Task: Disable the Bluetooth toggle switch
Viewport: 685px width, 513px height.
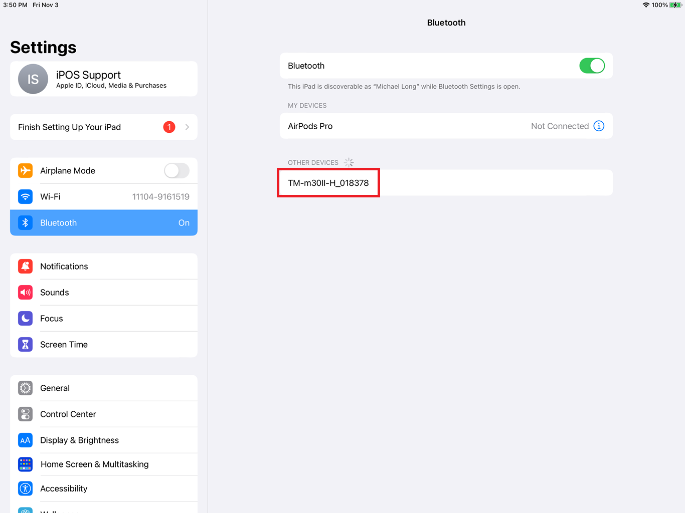Action: click(x=592, y=66)
